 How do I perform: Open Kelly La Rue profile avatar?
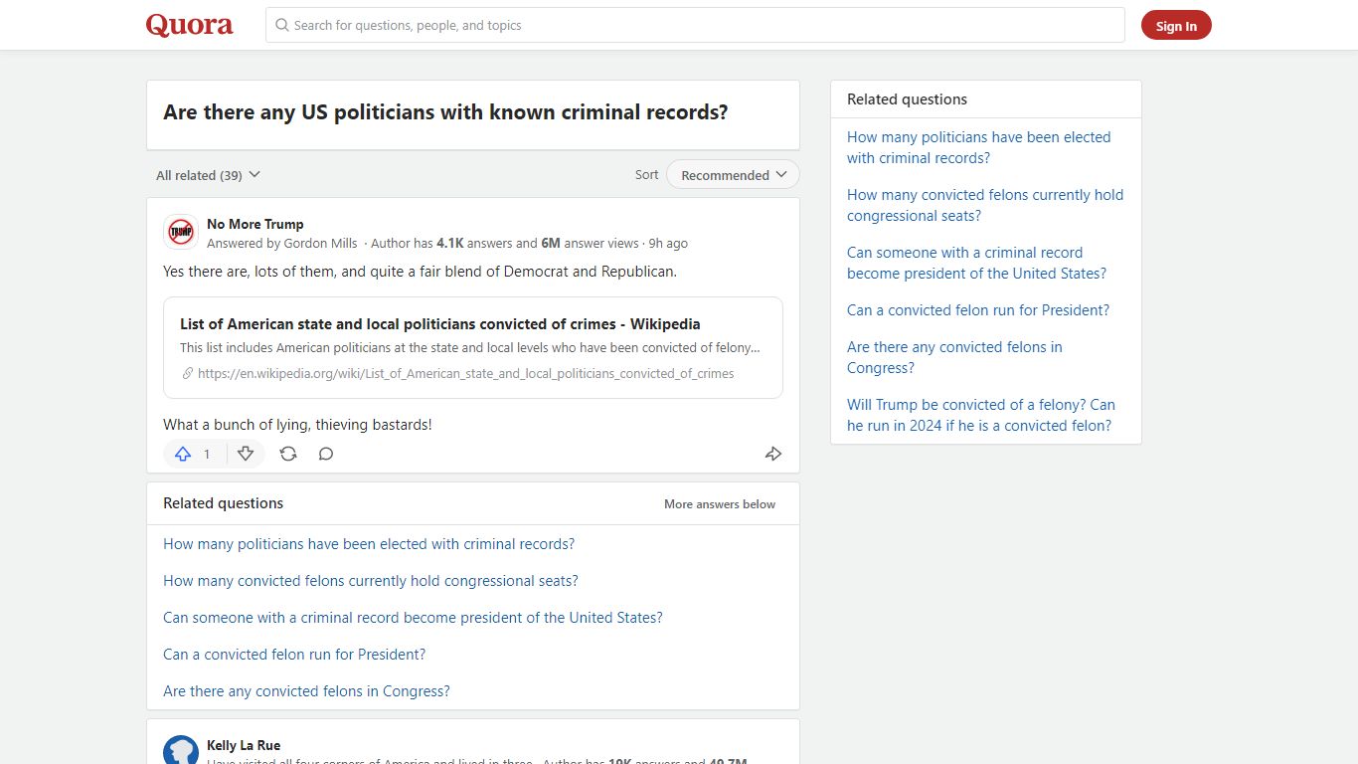click(181, 750)
